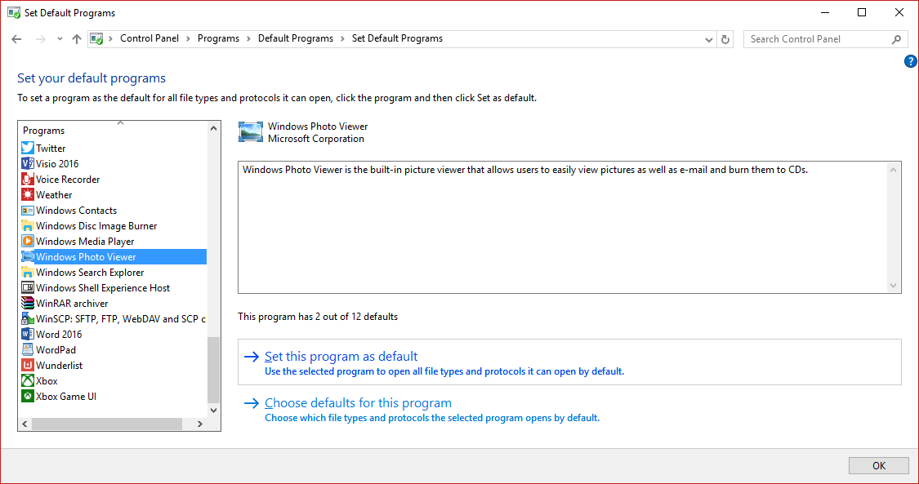Go to Programs breadcrumb
The height and width of the screenshot is (484, 919).
click(219, 38)
